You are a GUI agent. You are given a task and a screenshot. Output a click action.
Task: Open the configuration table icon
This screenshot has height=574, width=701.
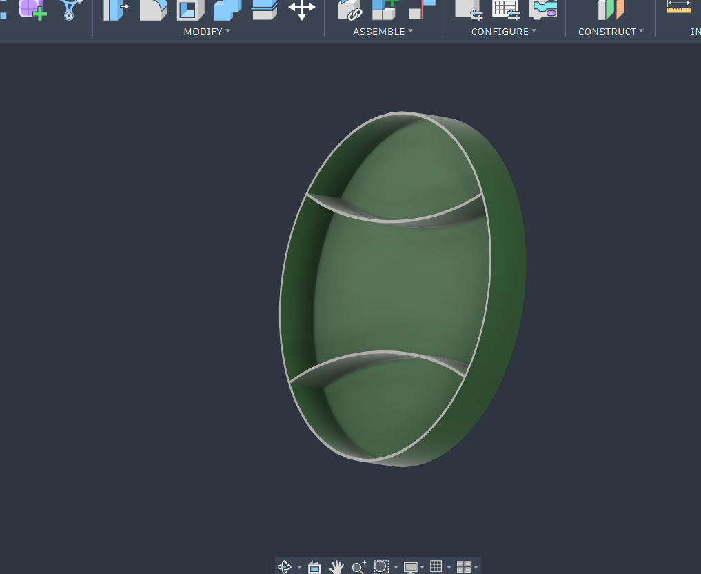coord(506,10)
